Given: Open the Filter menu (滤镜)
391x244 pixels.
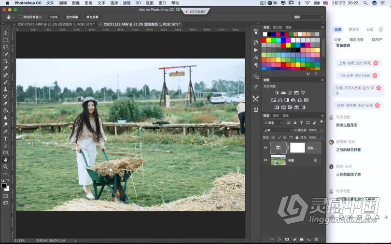Looking at the screenshot, I should tap(127, 3).
